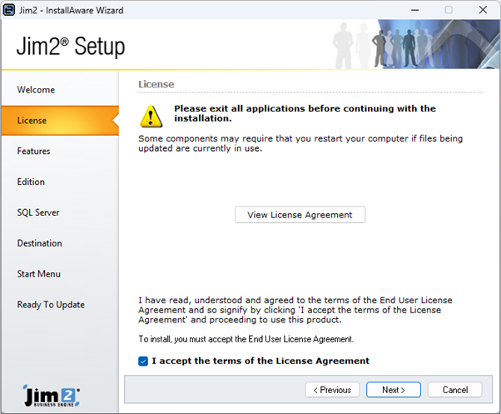The image size is (501, 414).
Task: Click the Jim2 title bar app icon
Action: (x=8, y=9)
